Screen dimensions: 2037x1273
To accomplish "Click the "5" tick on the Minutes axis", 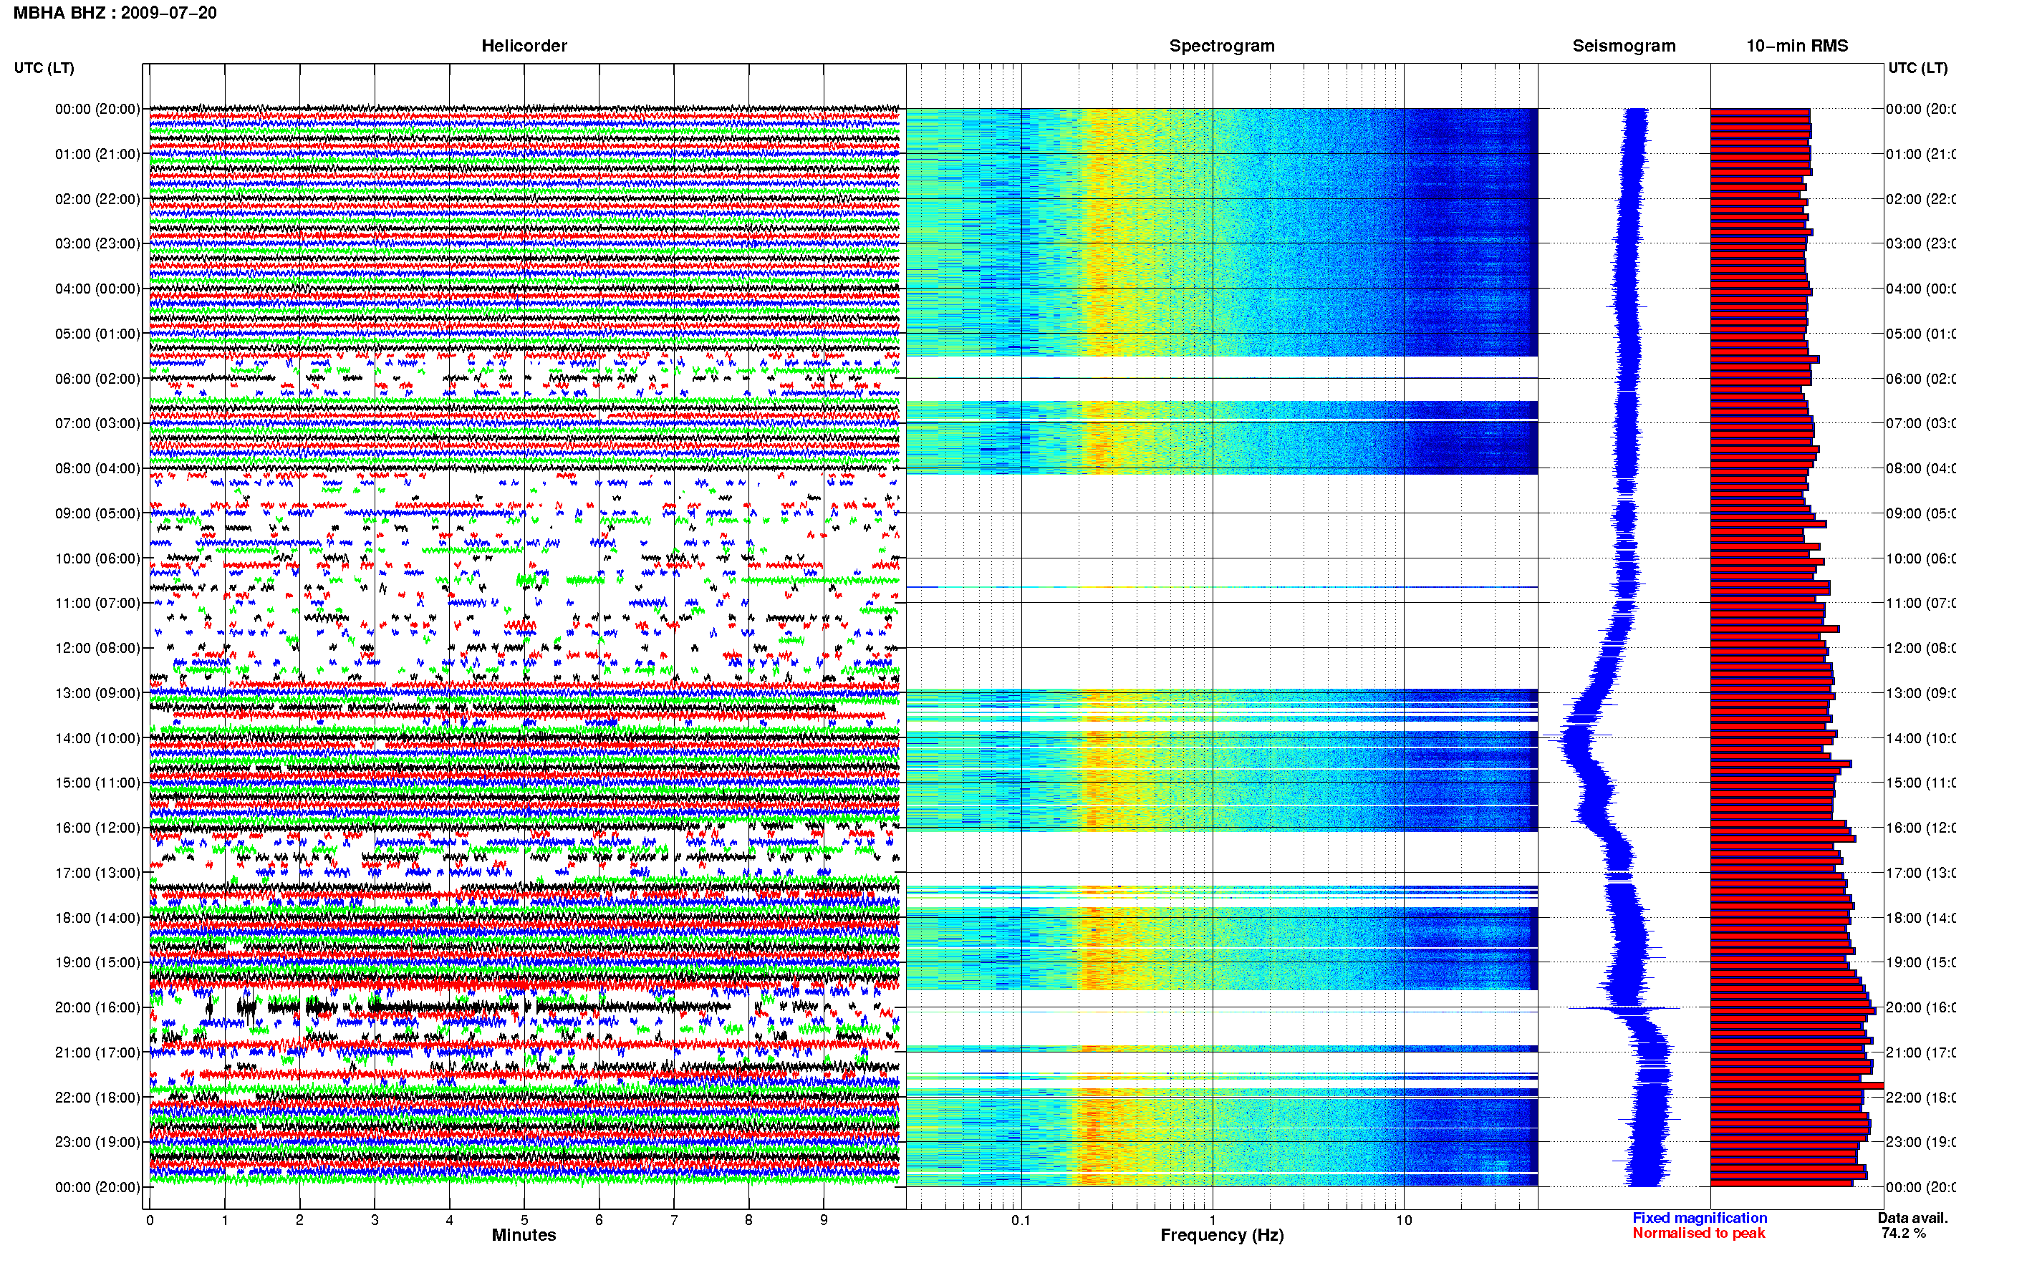I will click(x=524, y=1220).
